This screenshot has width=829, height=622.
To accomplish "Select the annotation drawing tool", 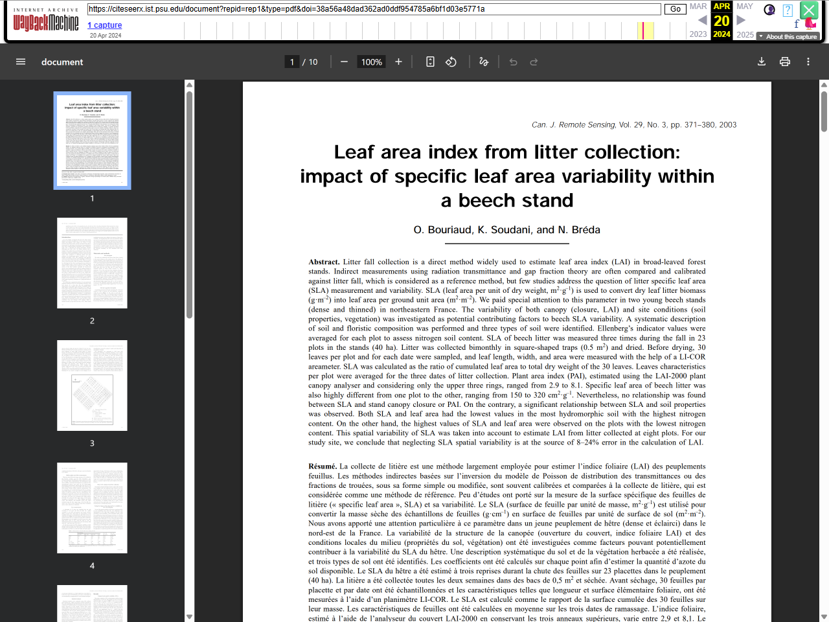I will pos(484,62).
